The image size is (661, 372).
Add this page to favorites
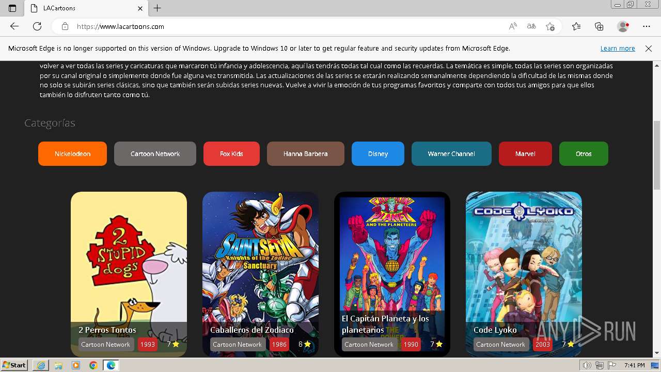point(550,26)
